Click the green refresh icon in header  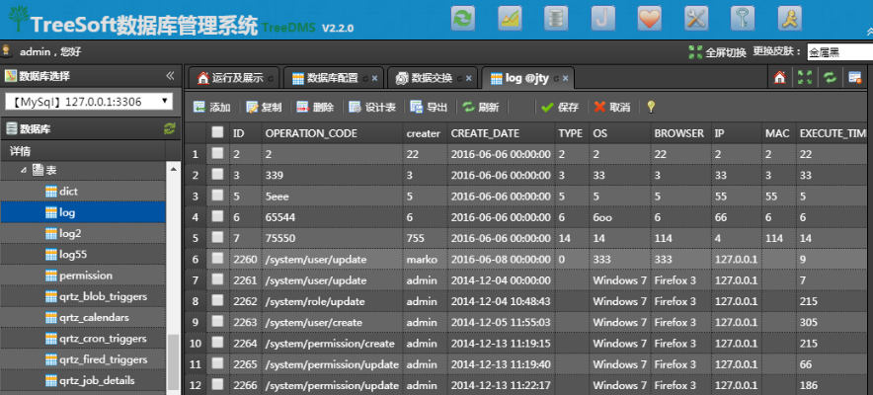click(x=462, y=19)
